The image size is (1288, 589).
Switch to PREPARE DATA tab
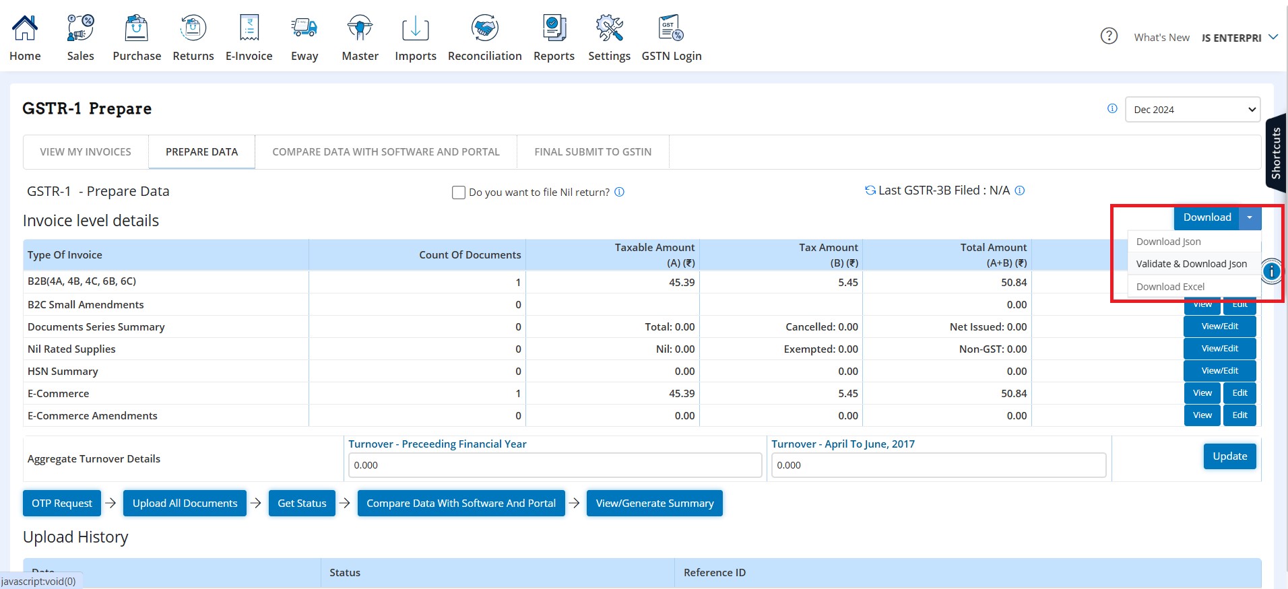point(201,152)
